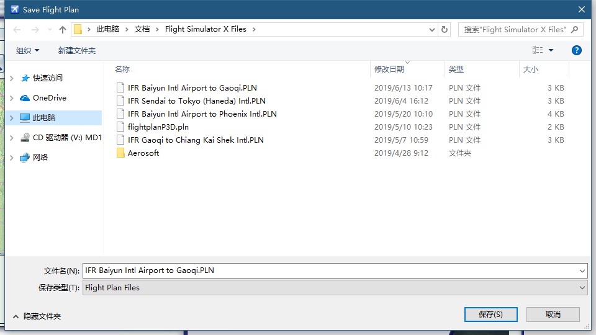Image resolution: width=596 pixels, height=335 pixels.
Task: Click file icon of Baiyun to Gaoqi.PLN
Action: click(120, 87)
